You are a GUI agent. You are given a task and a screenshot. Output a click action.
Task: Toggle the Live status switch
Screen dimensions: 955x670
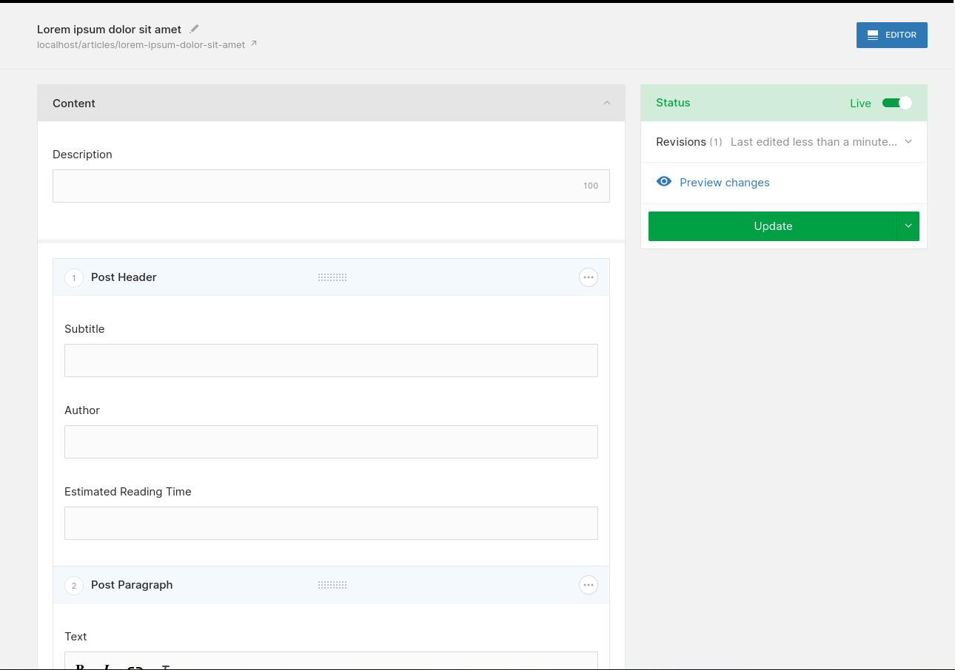[x=897, y=103]
